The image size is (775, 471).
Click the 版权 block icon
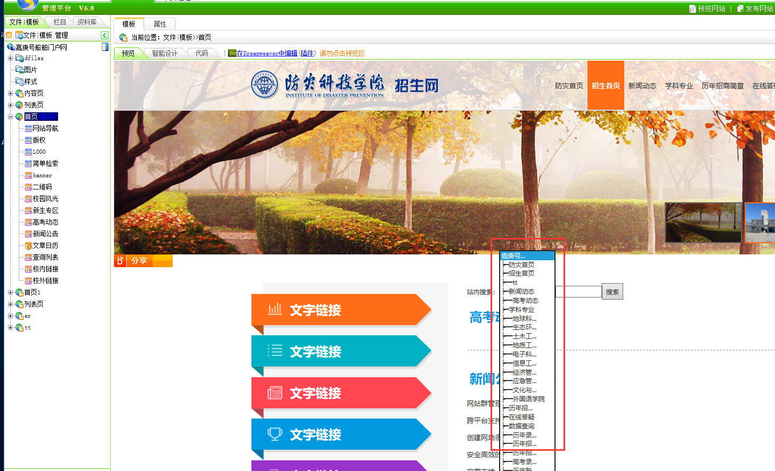pos(28,140)
